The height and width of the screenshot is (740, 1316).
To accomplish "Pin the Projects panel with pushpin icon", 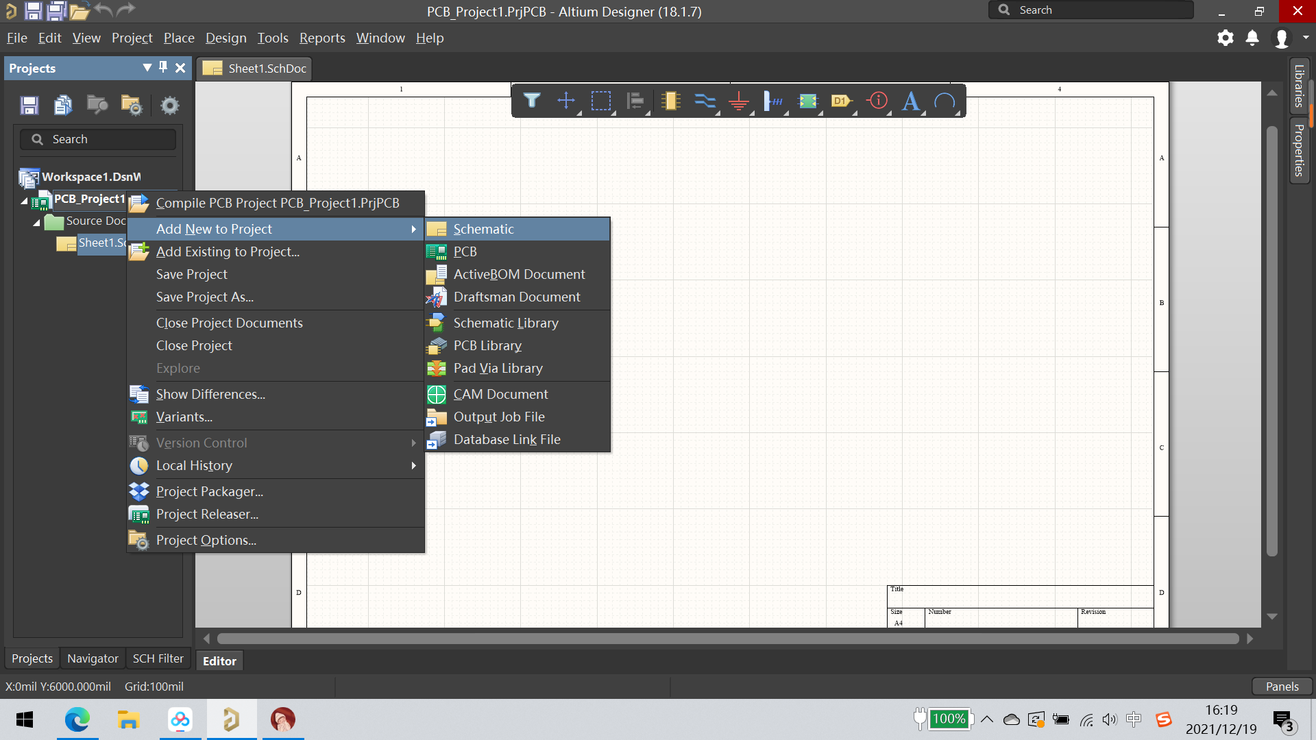I will tap(163, 67).
